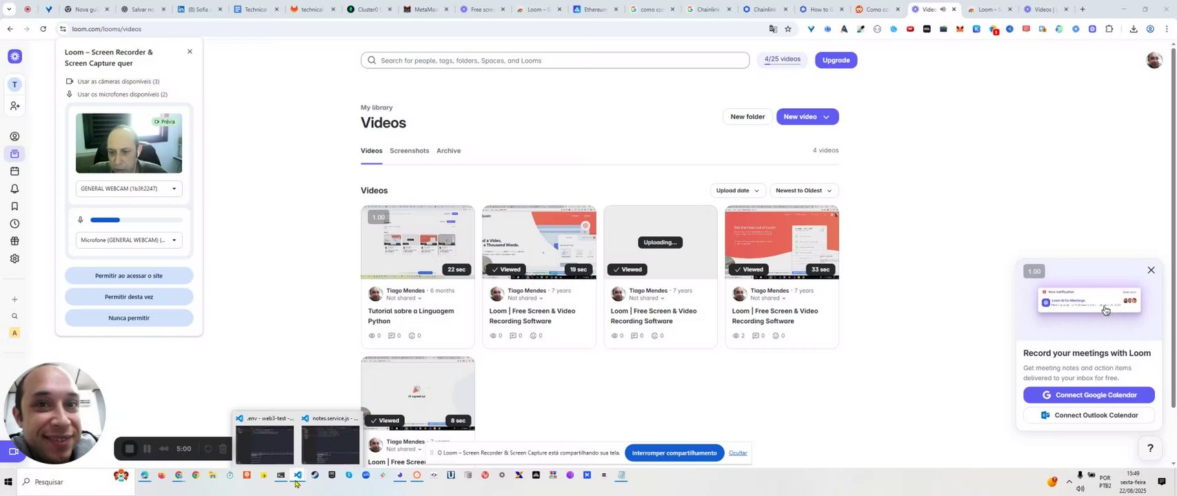
Task: Open the notifications bell icon
Action: point(14,189)
